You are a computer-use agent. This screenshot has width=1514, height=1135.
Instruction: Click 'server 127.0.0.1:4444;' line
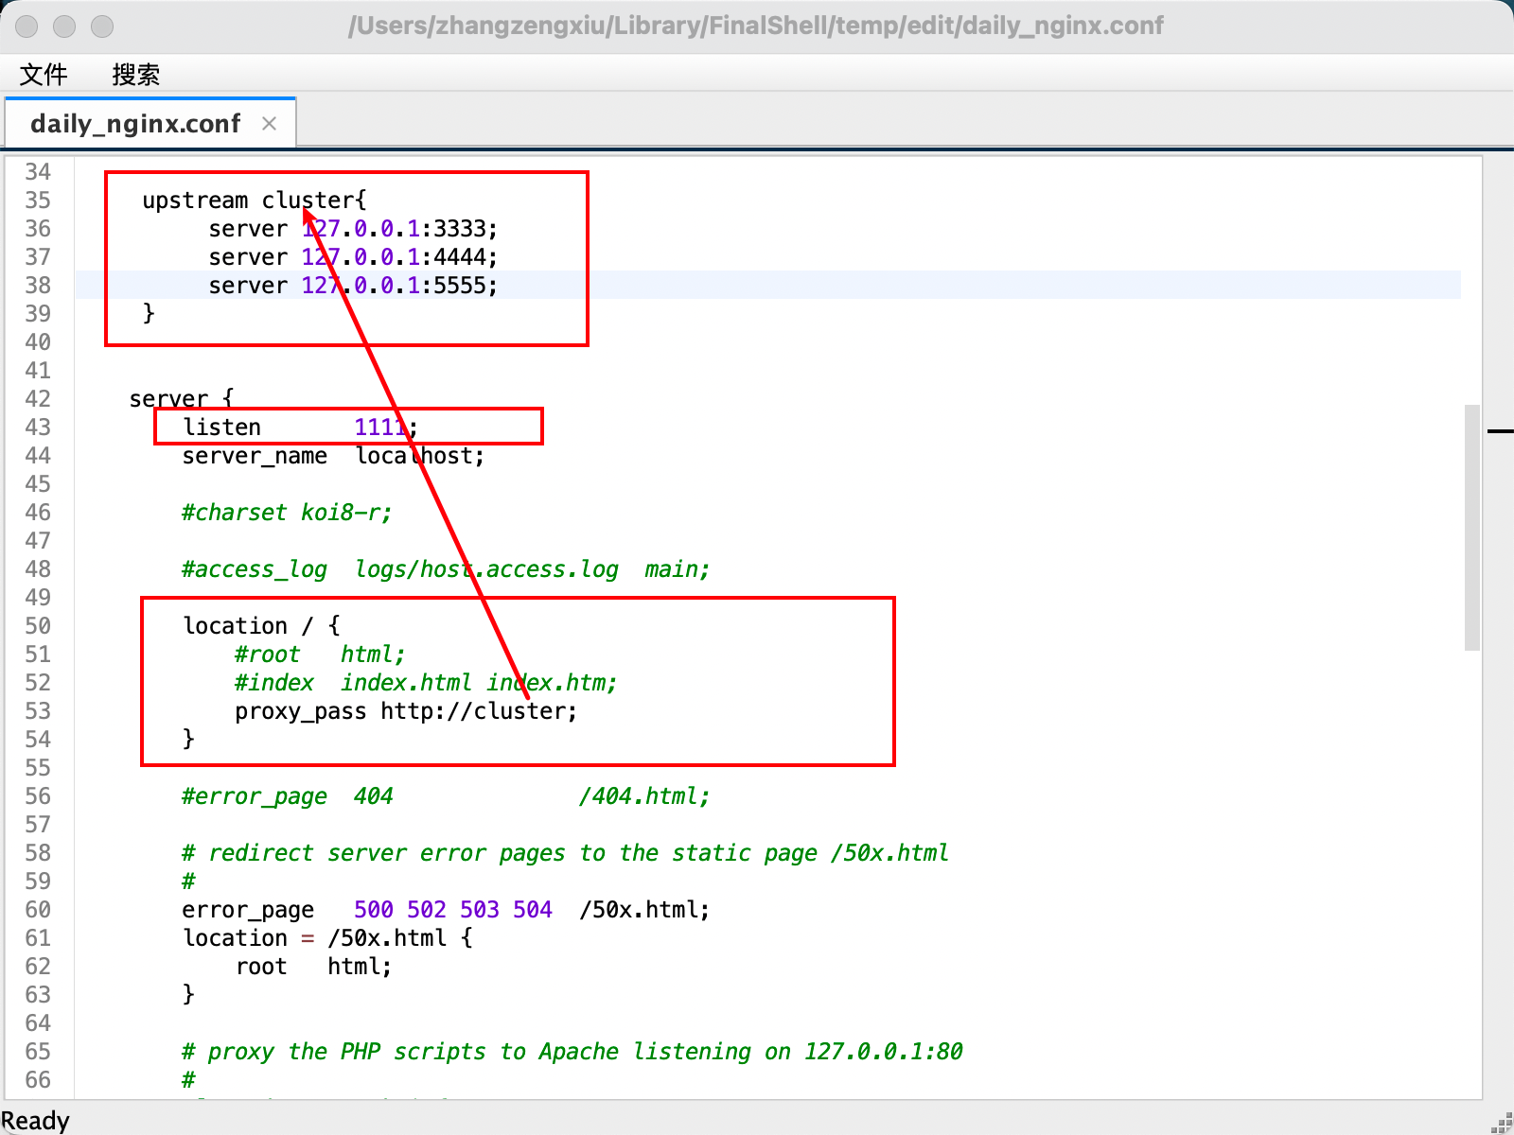353,256
